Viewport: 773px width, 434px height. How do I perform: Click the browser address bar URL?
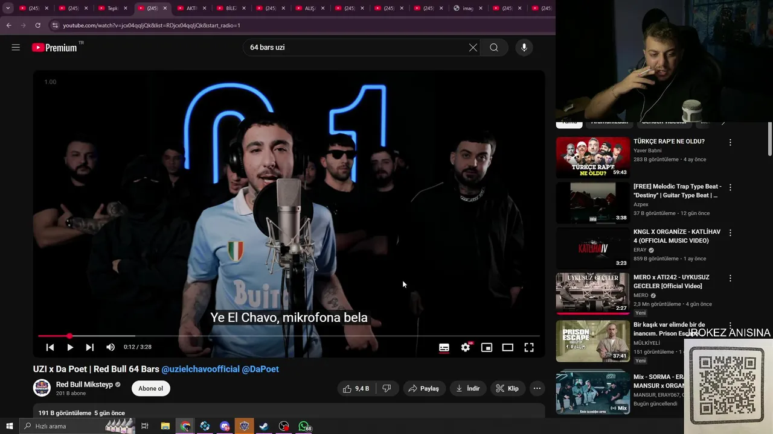[x=152, y=25]
